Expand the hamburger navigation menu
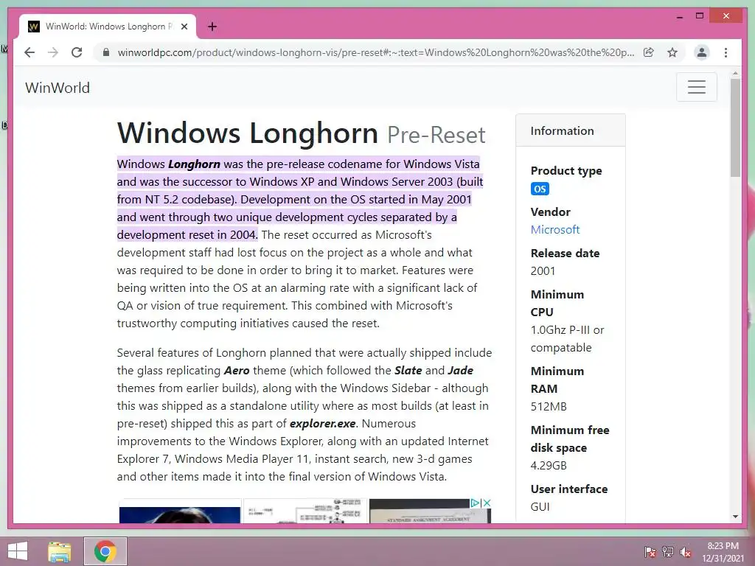 point(696,87)
